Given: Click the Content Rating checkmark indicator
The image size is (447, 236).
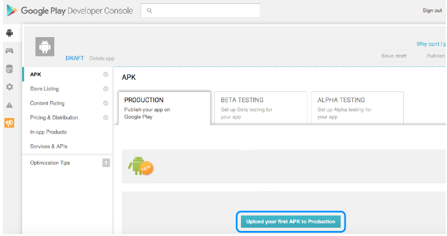Looking at the screenshot, I should coord(105,103).
